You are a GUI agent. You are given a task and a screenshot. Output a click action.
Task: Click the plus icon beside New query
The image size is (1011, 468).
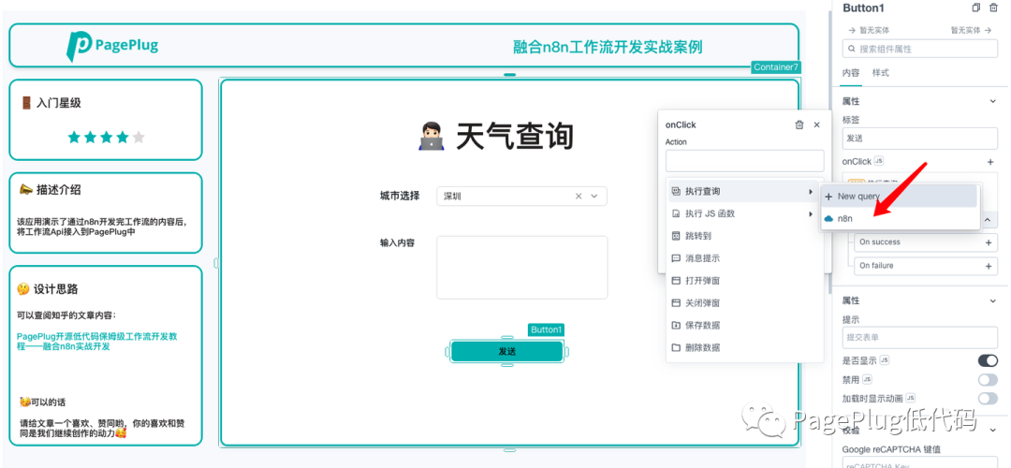[828, 196]
